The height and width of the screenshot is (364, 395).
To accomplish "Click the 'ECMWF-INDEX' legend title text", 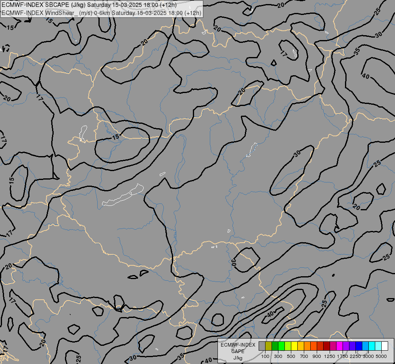I will (x=238, y=345).
